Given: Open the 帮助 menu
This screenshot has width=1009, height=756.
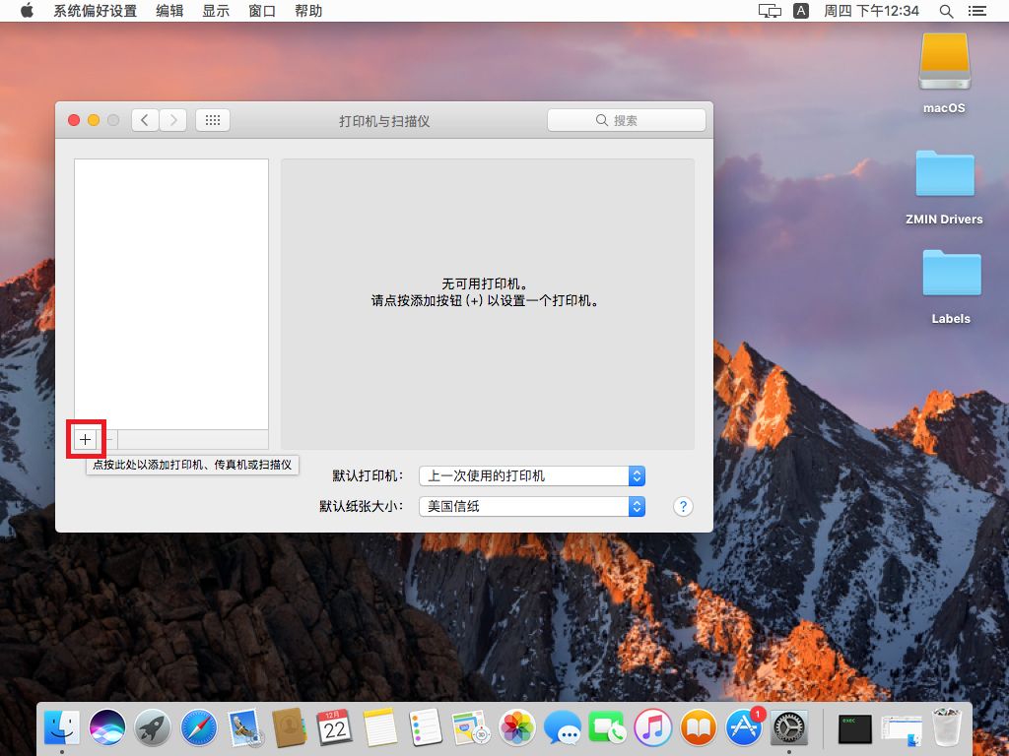Looking at the screenshot, I should 308,11.
